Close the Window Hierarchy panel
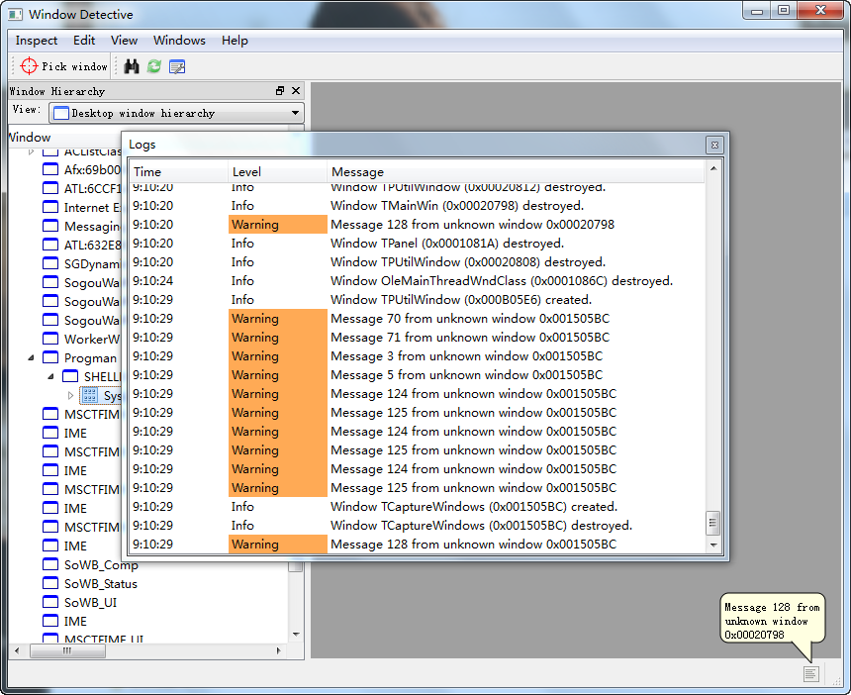 296,91
